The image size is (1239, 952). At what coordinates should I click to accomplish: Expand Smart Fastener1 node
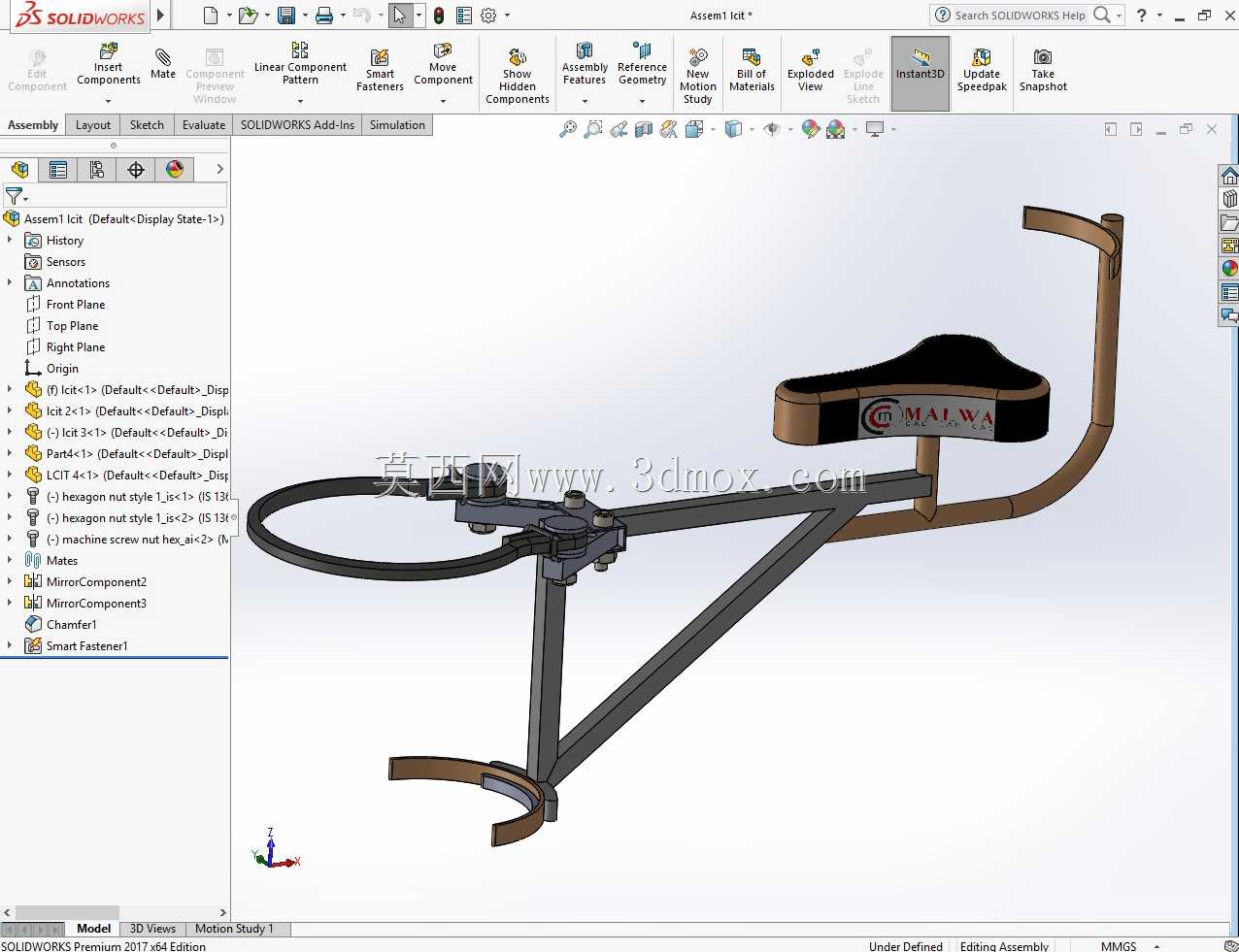point(10,645)
